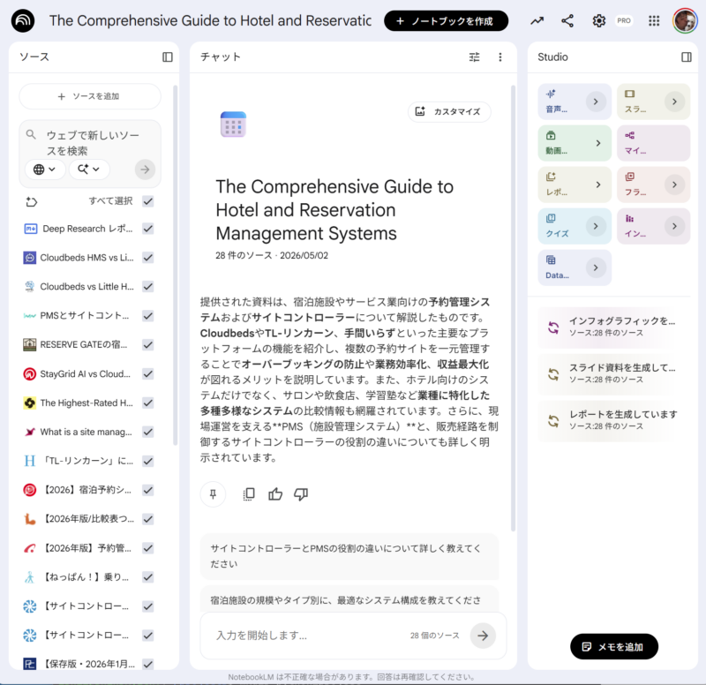Open the analytics trend icon
Image resolution: width=706 pixels, height=685 pixels.
tap(537, 20)
